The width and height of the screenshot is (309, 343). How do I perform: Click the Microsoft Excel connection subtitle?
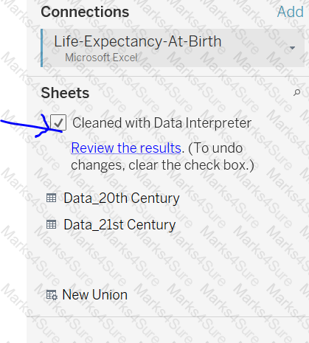pyautogui.click(x=101, y=58)
